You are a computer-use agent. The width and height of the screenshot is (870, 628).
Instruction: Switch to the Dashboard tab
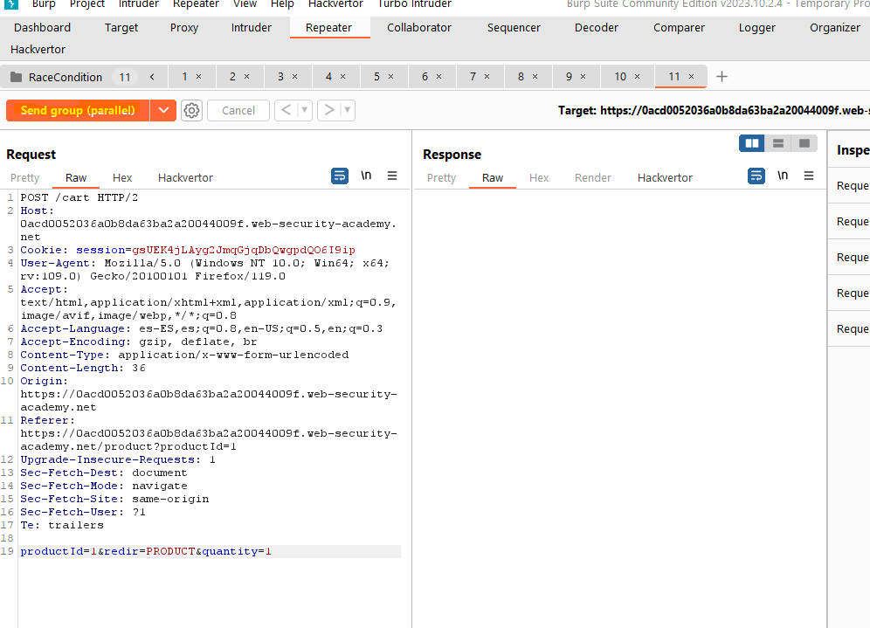point(42,28)
